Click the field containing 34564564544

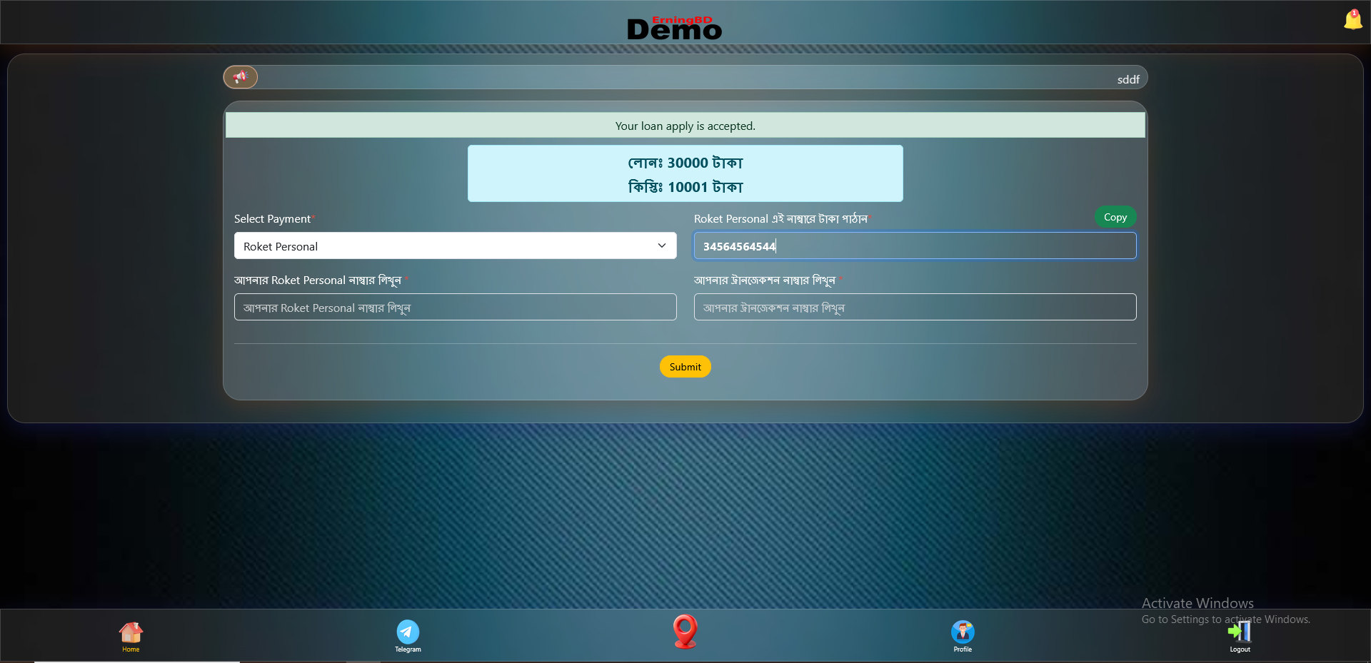(915, 246)
